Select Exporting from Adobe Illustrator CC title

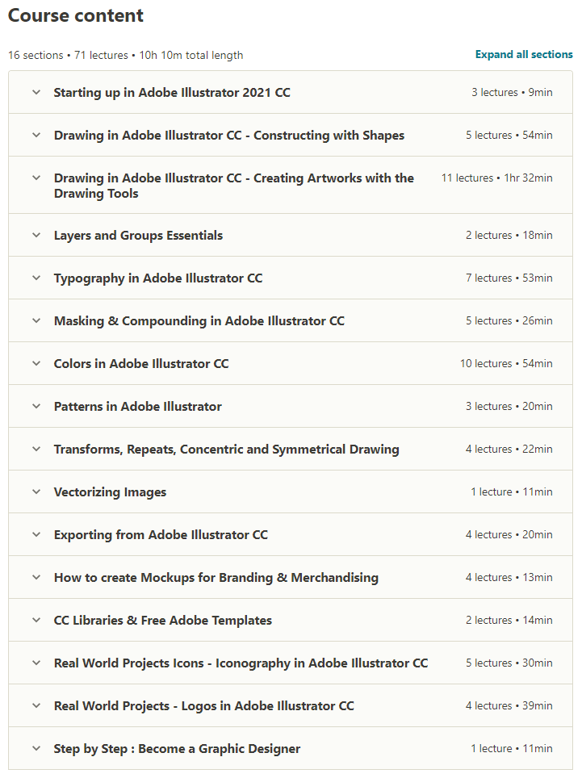[161, 535]
